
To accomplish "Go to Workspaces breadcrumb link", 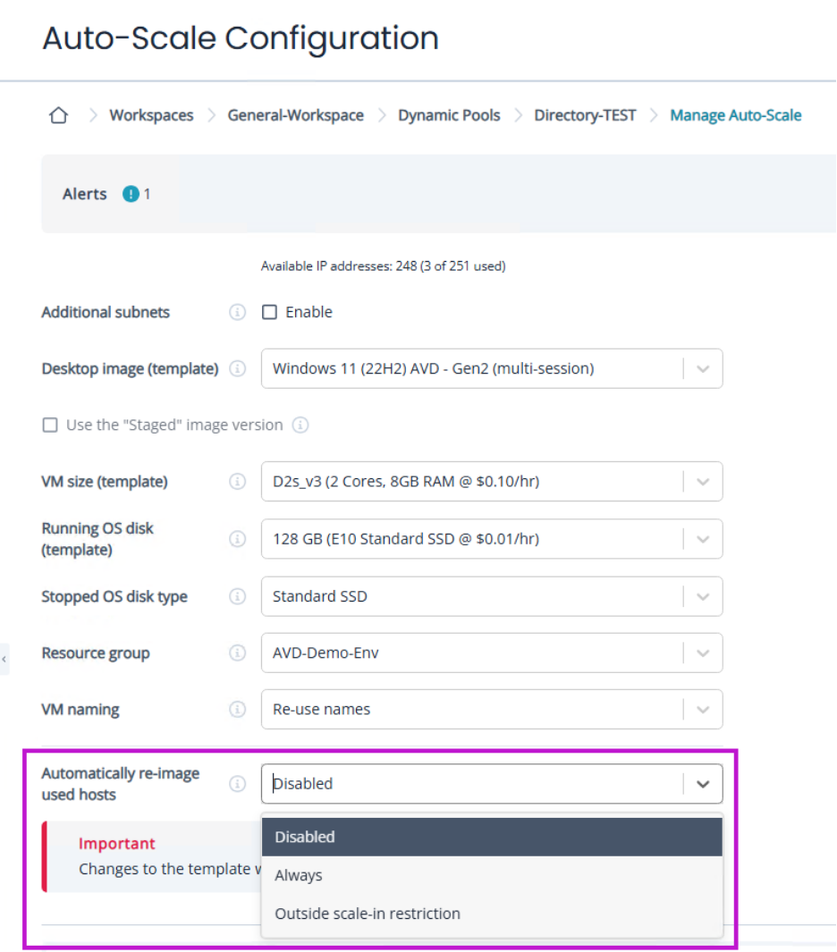I will [151, 115].
